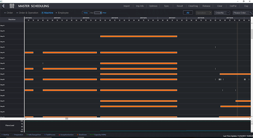Click the AdtChangeOver legend icon
The height and width of the screenshot is (138, 253).
click(x=27, y=135)
